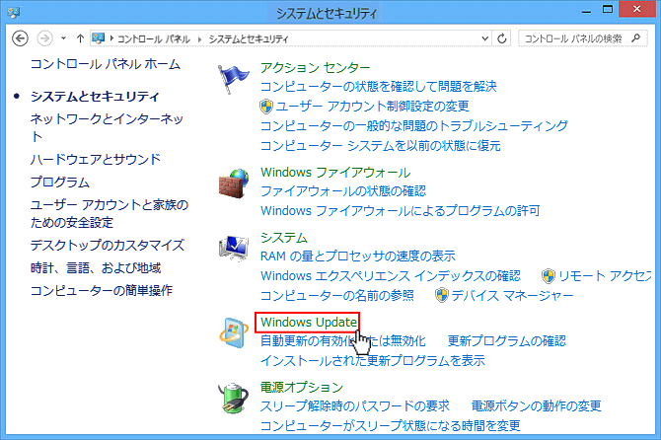661x440 pixels.
Task: Click コンピューターの状態を確認して問題を解決
Action: point(379,87)
